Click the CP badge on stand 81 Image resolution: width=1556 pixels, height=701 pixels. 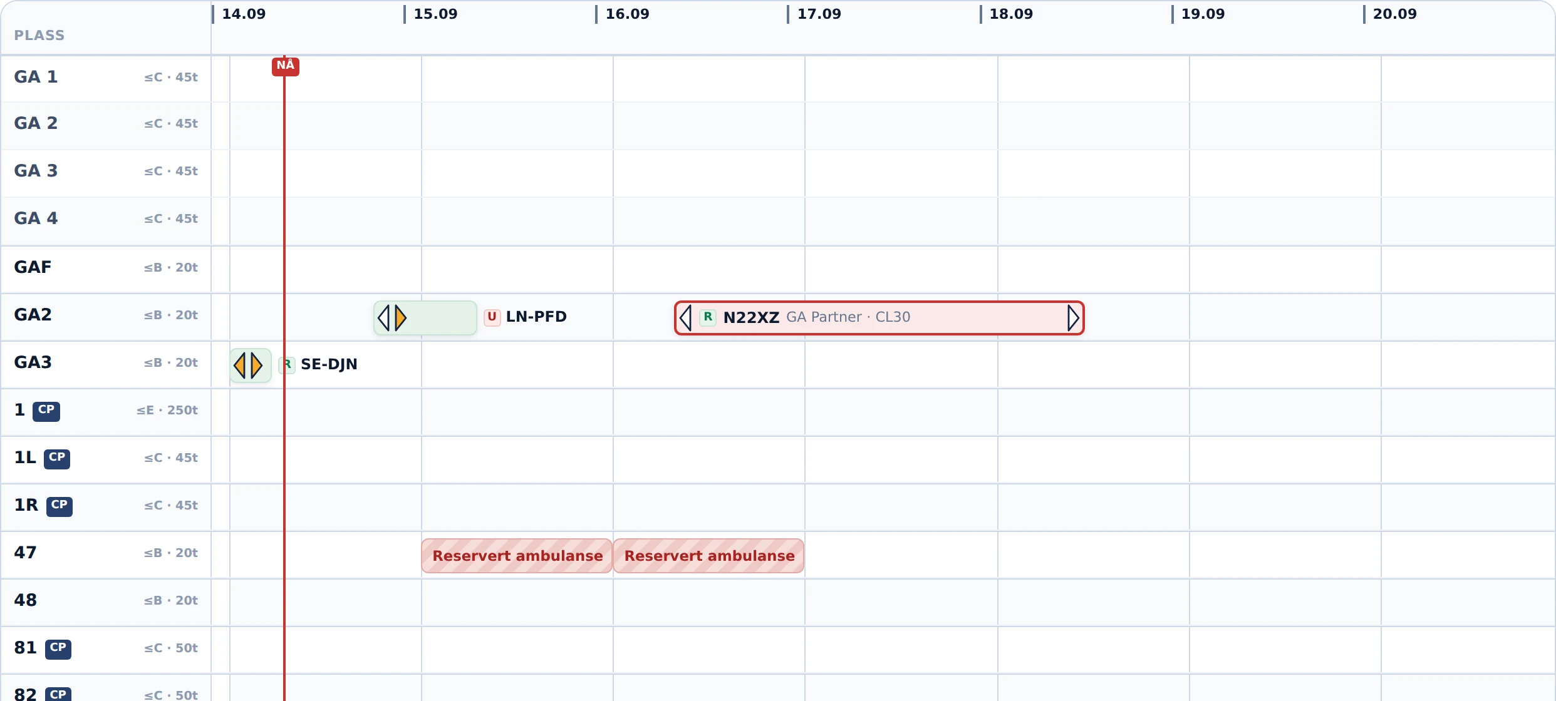[58, 649]
